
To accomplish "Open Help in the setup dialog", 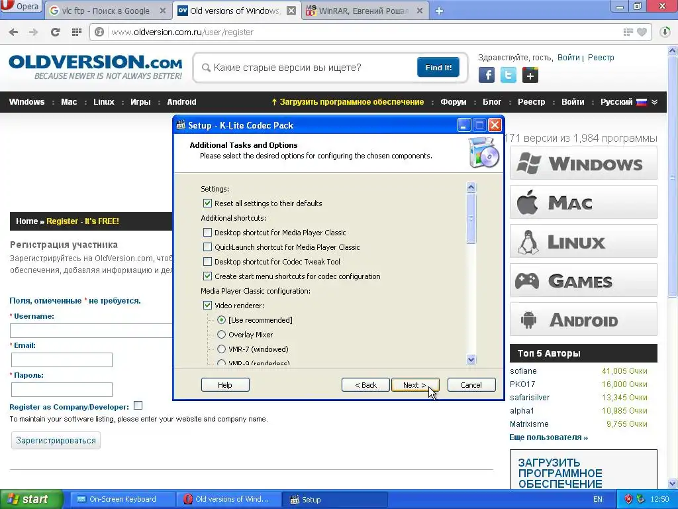I will (225, 385).
